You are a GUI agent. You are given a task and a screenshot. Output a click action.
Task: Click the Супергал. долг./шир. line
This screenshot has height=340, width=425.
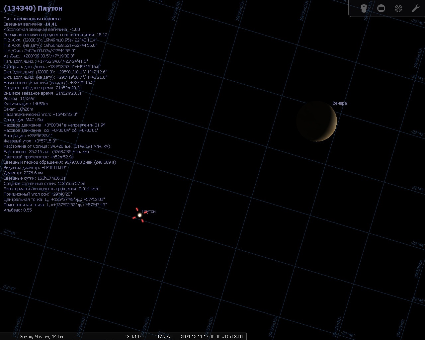52,67
